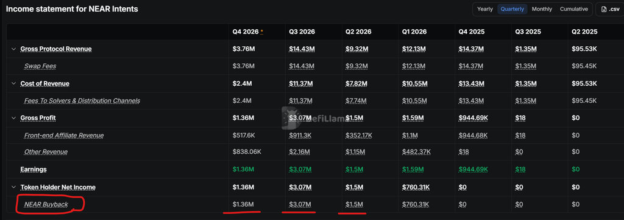This screenshot has height=220, width=624.
Task: Click the file icon on the .csv button
Action: [604, 9]
